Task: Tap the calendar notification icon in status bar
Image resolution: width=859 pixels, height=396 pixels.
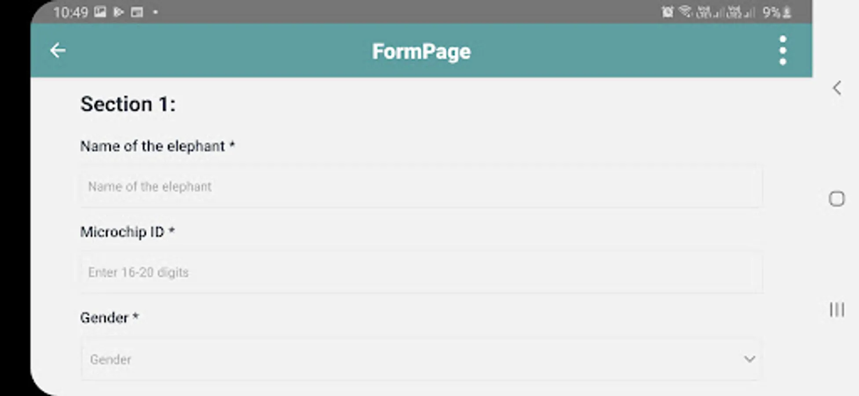Action: point(137,12)
